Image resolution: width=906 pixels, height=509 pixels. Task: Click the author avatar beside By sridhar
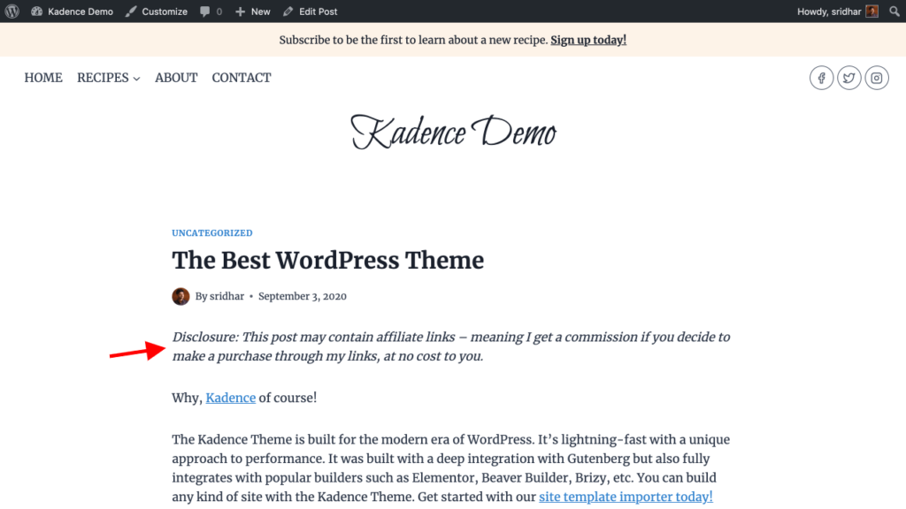[180, 296]
